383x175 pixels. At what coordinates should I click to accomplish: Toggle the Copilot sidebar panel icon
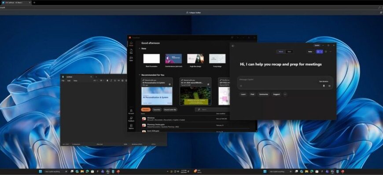(x=233, y=46)
